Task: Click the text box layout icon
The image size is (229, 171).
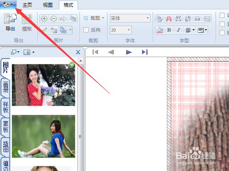Action: 207,19
